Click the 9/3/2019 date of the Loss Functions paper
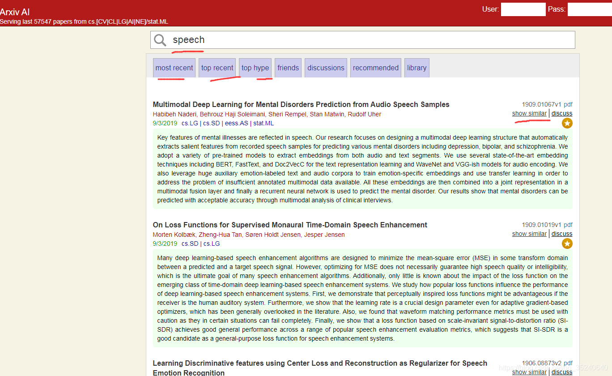612x376 pixels. click(165, 244)
